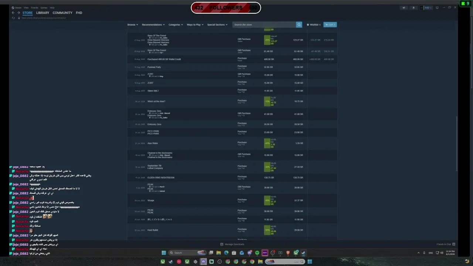Open the Steam notifications bell

414,7
